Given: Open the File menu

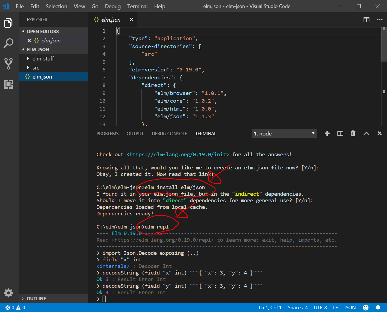Looking at the screenshot, I should click(20, 6).
